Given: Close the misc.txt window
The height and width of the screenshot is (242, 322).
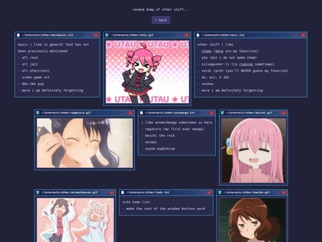Looking at the screenshot, I should 304,35.
